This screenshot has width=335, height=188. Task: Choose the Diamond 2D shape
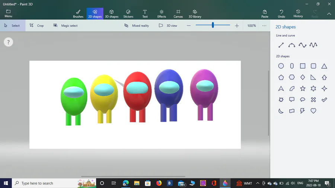pyautogui.click(x=303, y=77)
